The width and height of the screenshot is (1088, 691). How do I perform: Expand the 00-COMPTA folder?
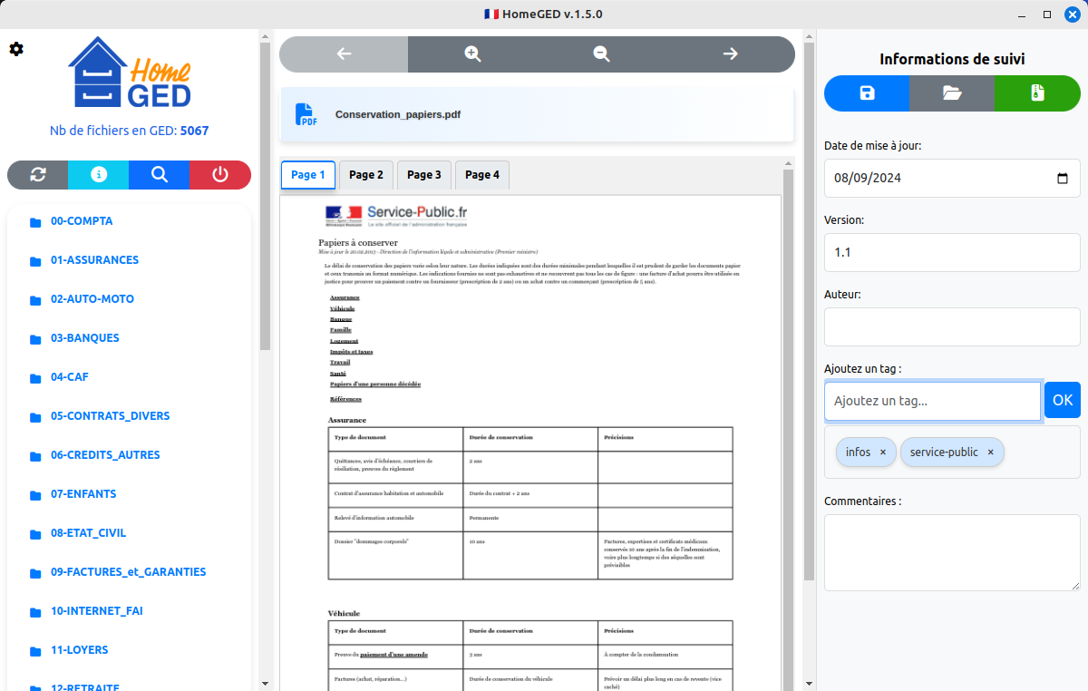click(82, 221)
